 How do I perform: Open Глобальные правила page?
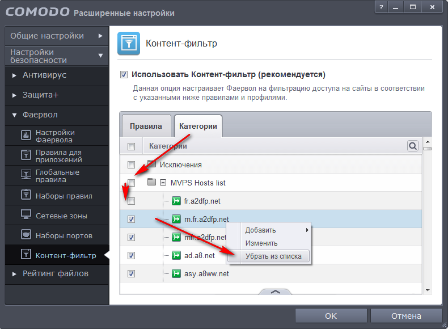57,175
